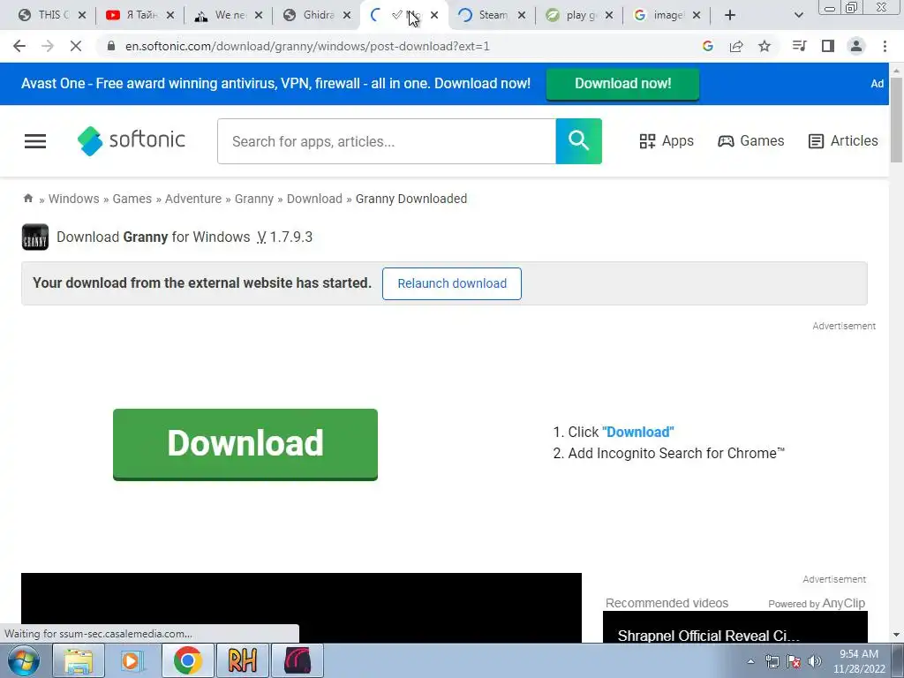Open the Apps section
Image resolution: width=904 pixels, height=678 pixels.
667,140
